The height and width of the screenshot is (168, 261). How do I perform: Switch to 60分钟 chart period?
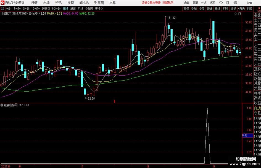tap(56, 9)
